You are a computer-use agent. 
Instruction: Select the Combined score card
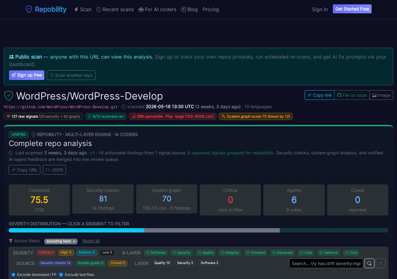[39, 200]
